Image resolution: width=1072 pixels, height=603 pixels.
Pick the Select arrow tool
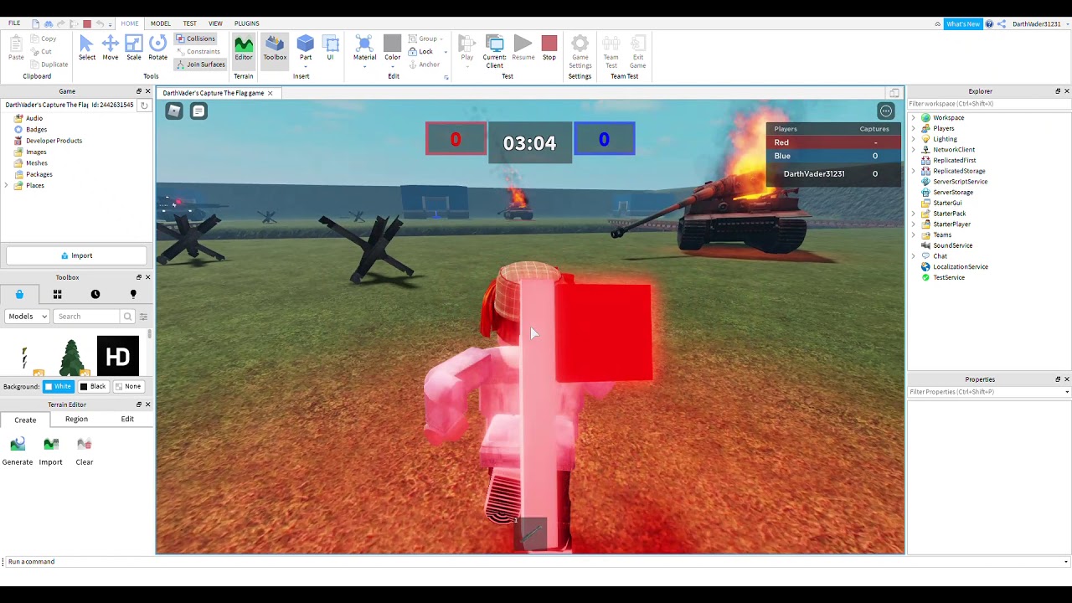(87, 48)
